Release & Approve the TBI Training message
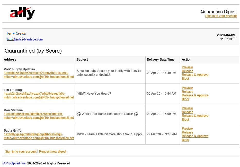The width and height of the screenshot is (240, 167). pos(195,95)
